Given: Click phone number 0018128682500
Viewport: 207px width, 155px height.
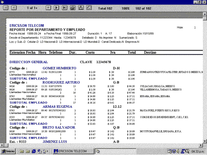Looking at the screenshot, I should pyautogui.click(x=57, y=132).
